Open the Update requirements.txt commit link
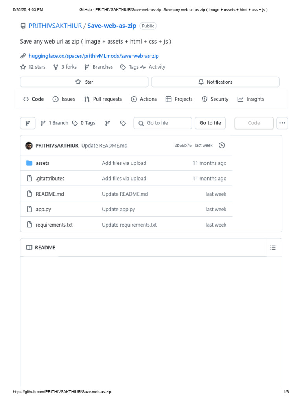Image resolution: width=302 pixels, height=402 pixels. [129, 225]
